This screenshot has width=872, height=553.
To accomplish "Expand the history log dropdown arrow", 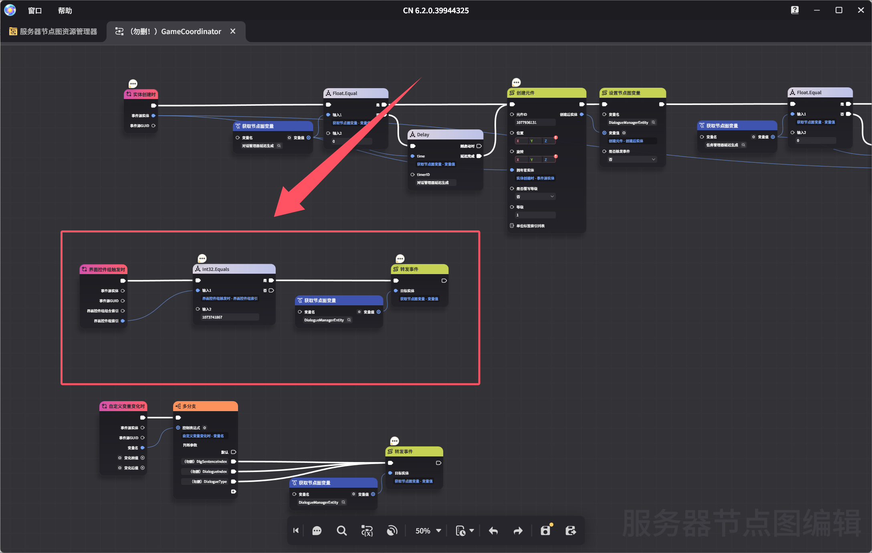I will click(x=472, y=531).
